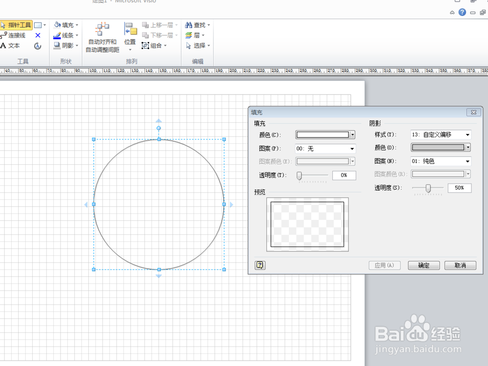
Task: Click the shadow transparency 50% input field
Action: pyautogui.click(x=459, y=188)
